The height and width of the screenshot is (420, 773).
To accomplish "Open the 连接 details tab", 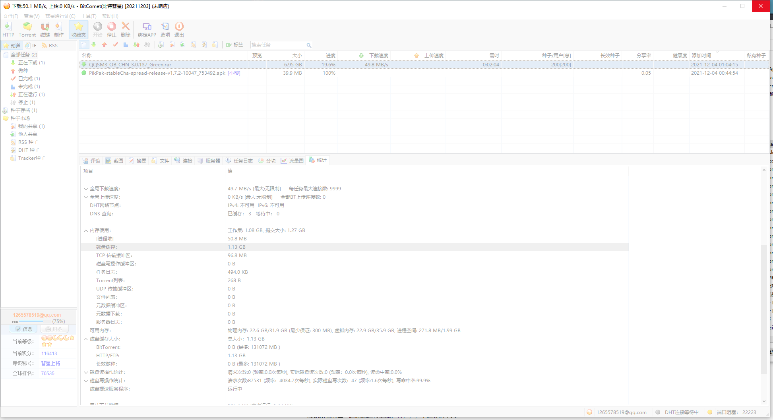I will tap(184, 161).
